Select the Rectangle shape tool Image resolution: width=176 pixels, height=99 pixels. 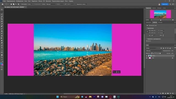pos(2,53)
